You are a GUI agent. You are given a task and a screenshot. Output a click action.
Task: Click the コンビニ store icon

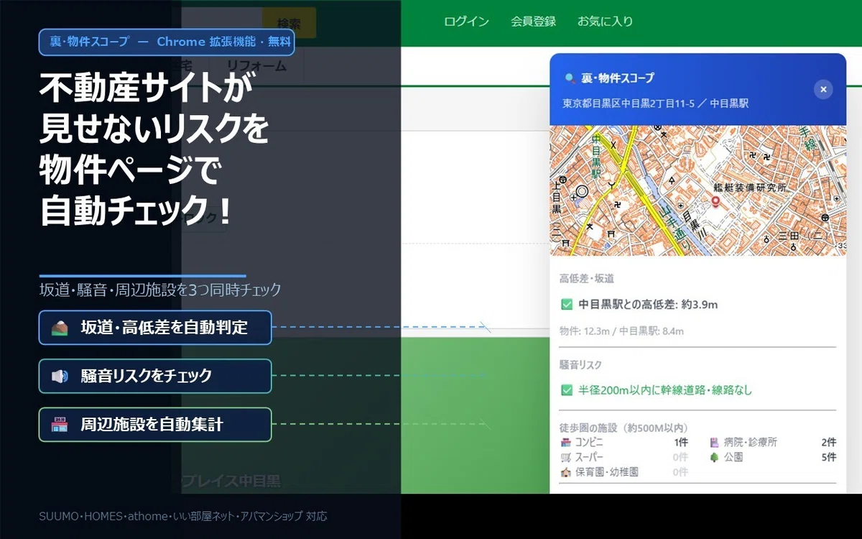click(x=566, y=443)
